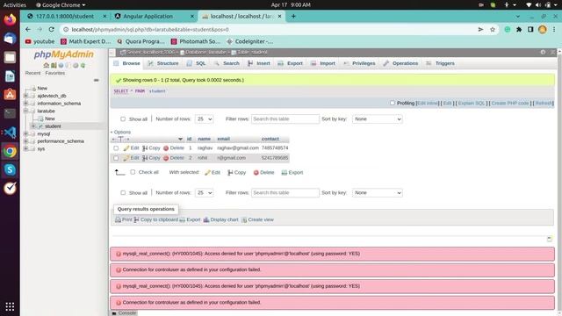Viewport: 562px width, 316px height.
Task: Expand information_schema tree node
Action: click(25, 104)
